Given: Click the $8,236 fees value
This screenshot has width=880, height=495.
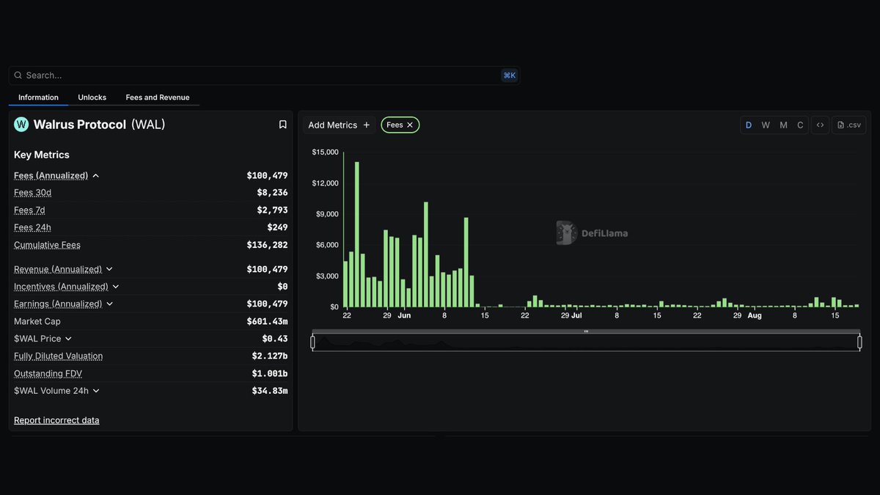Looking at the screenshot, I should point(272,193).
